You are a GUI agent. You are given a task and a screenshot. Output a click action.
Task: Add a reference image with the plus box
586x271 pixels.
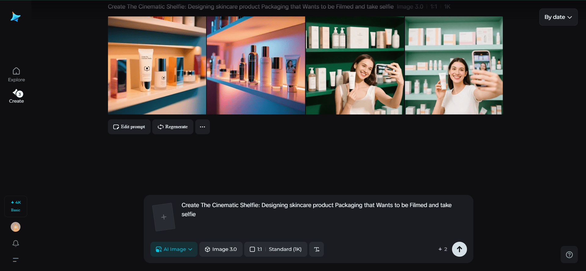click(x=164, y=217)
